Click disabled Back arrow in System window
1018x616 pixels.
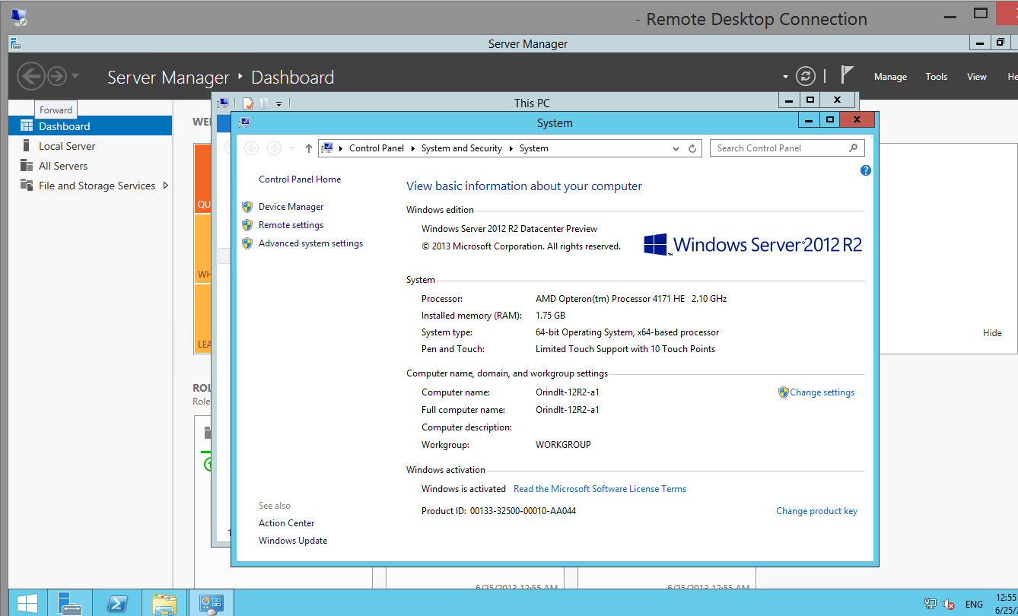click(x=251, y=148)
